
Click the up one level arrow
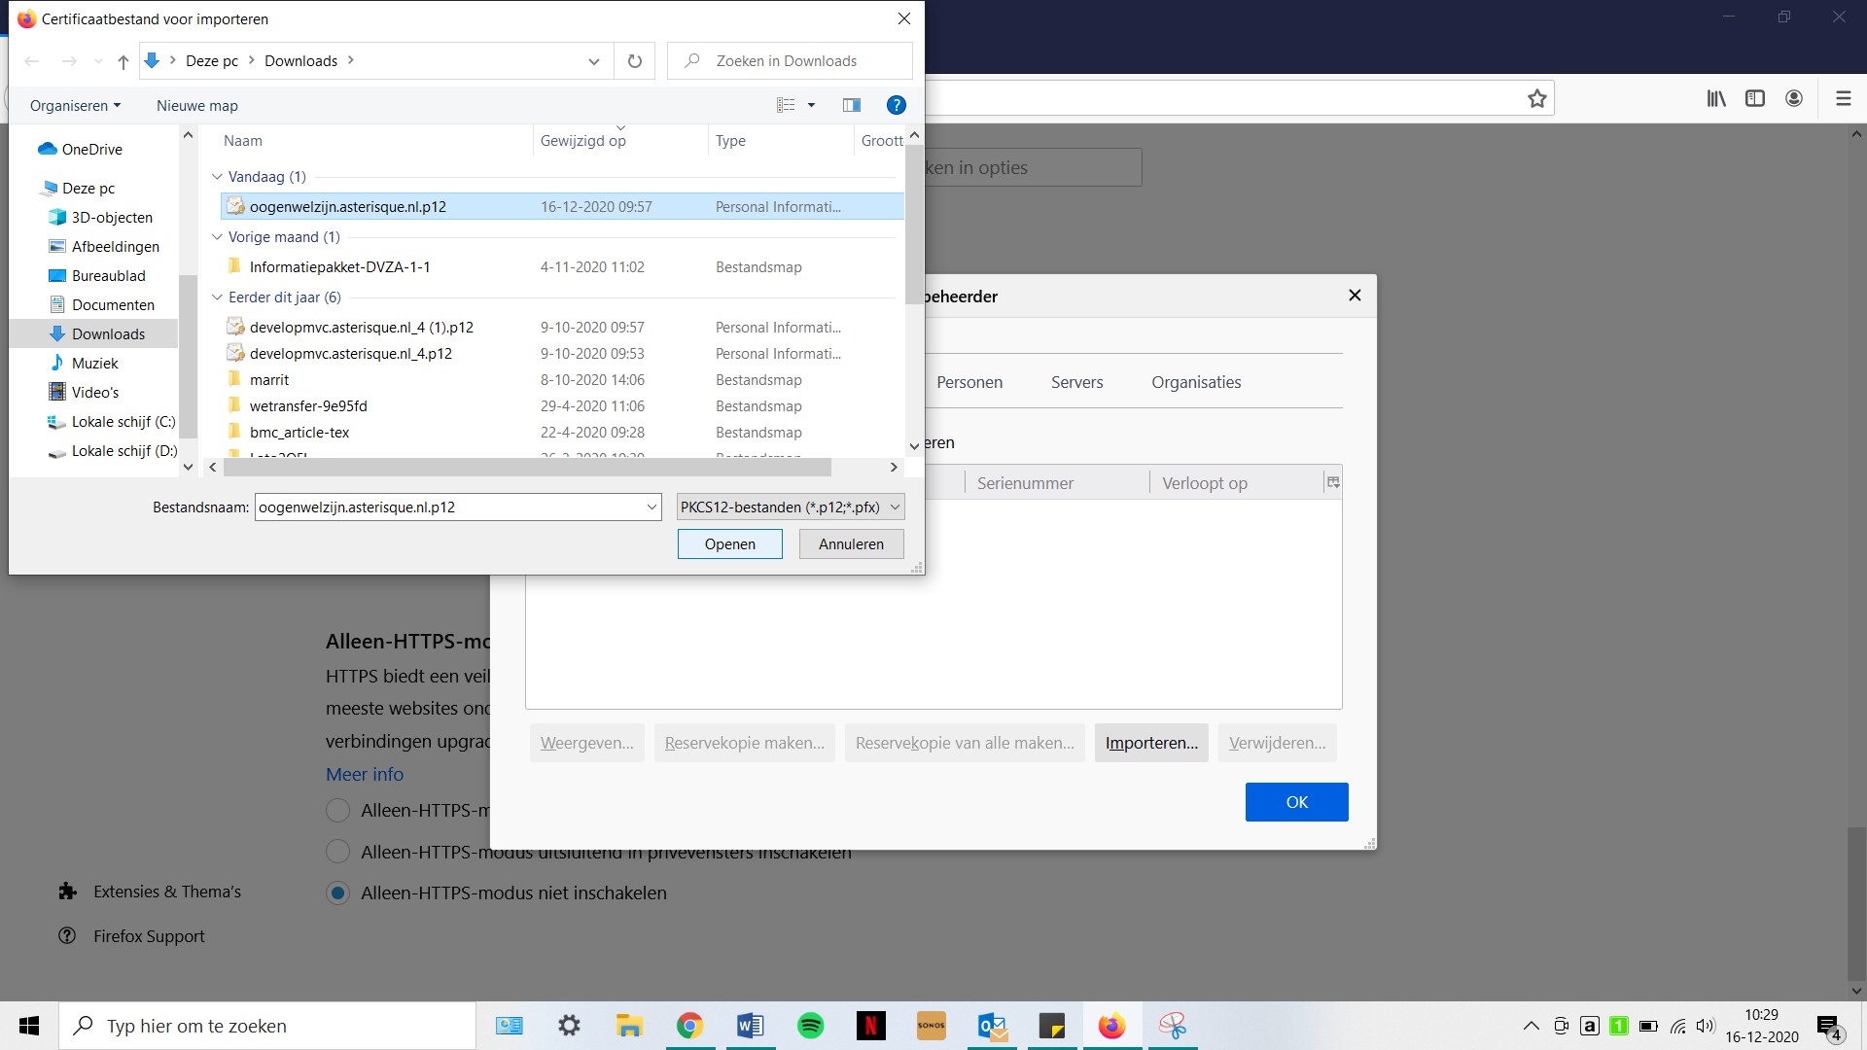point(123,61)
